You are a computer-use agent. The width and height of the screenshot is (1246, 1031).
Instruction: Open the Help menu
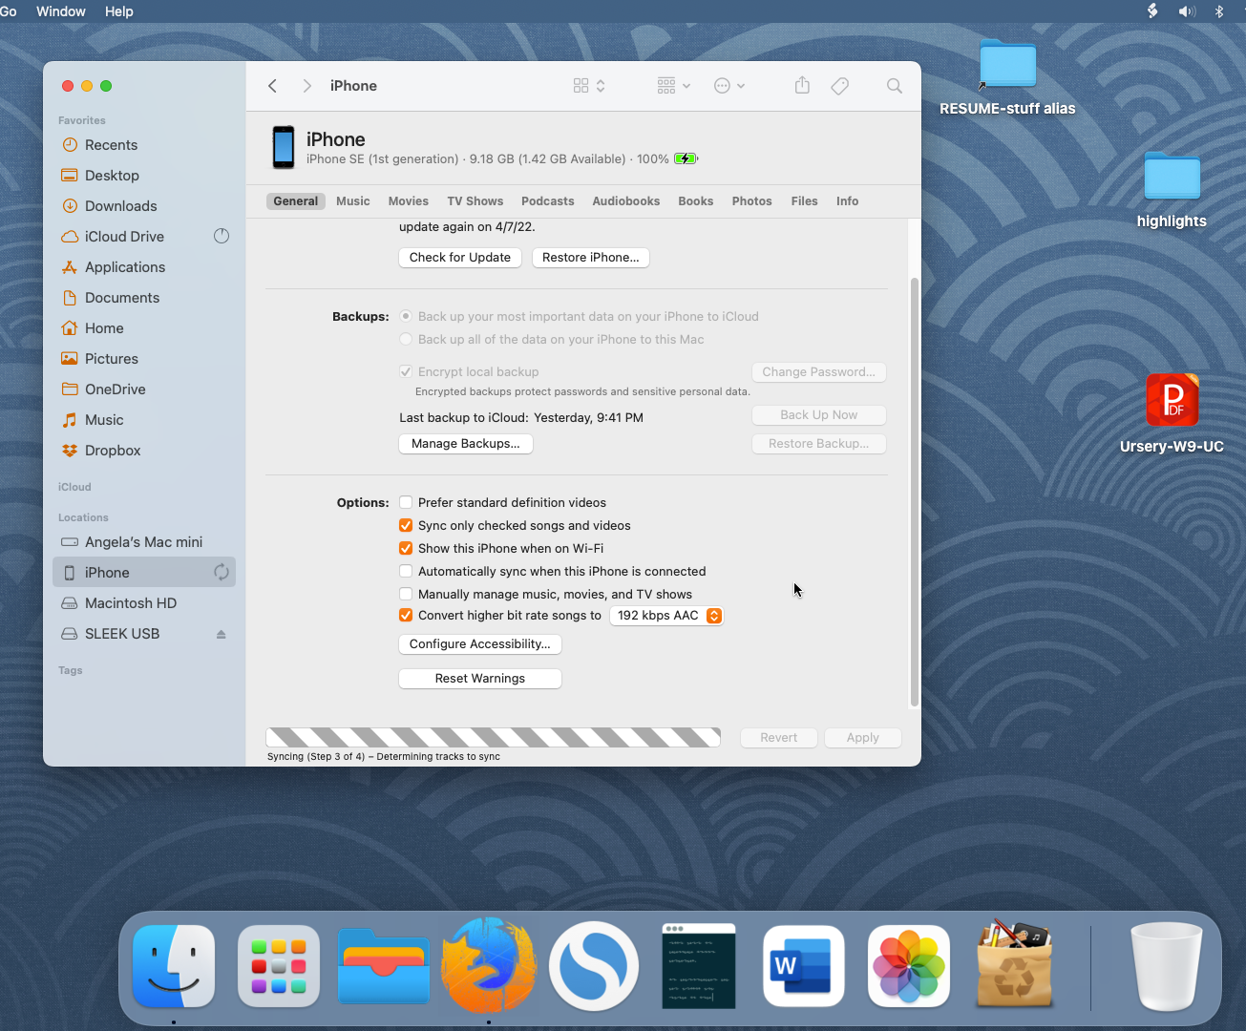(x=119, y=11)
